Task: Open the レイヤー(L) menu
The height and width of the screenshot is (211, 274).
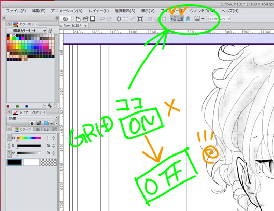Action: click(99, 11)
